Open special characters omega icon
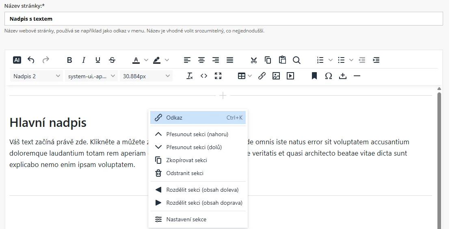The width and height of the screenshot is (450, 229). [328, 76]
